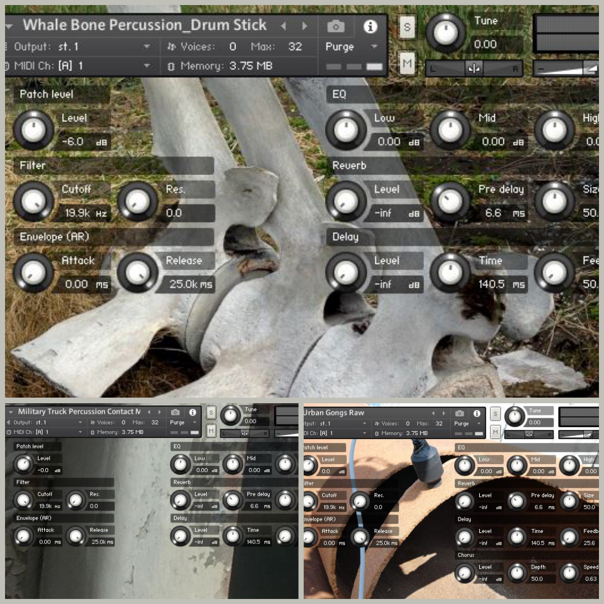The width and height of the screenshot is (604, 604).
Task: Open the Purge menu in Urban Gongs Raw
Action: (468, 424)
